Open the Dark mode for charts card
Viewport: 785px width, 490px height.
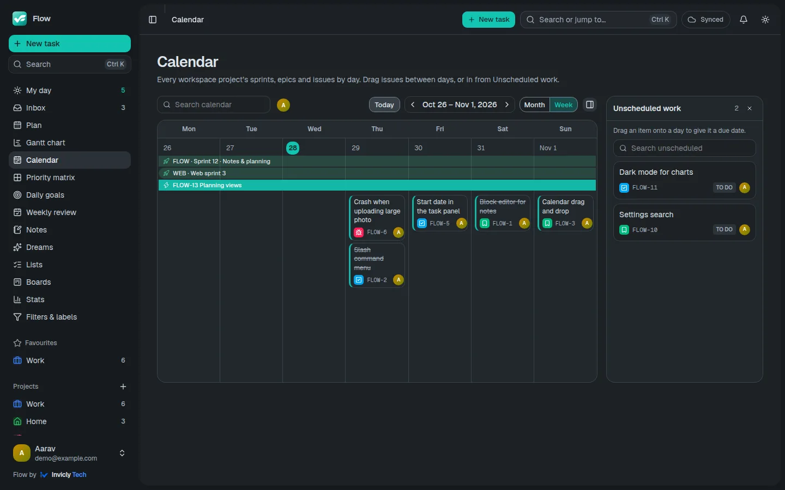coord(685,180)
